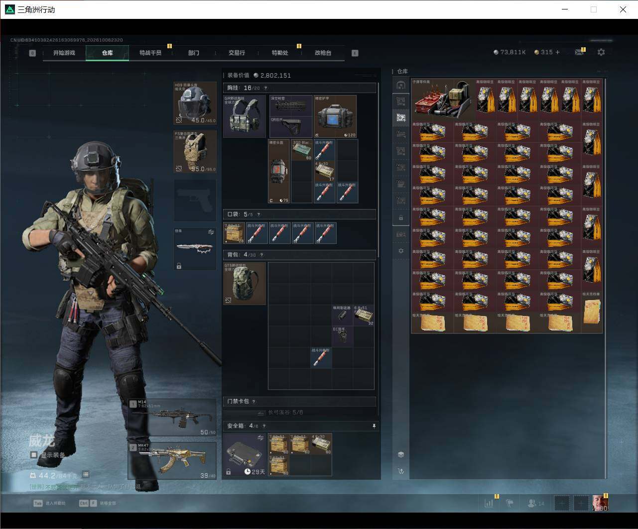The width and height of the screenshot is (638, 529).
Task: Click the pin icon on 安全箱 header
Action: [374, 426]
